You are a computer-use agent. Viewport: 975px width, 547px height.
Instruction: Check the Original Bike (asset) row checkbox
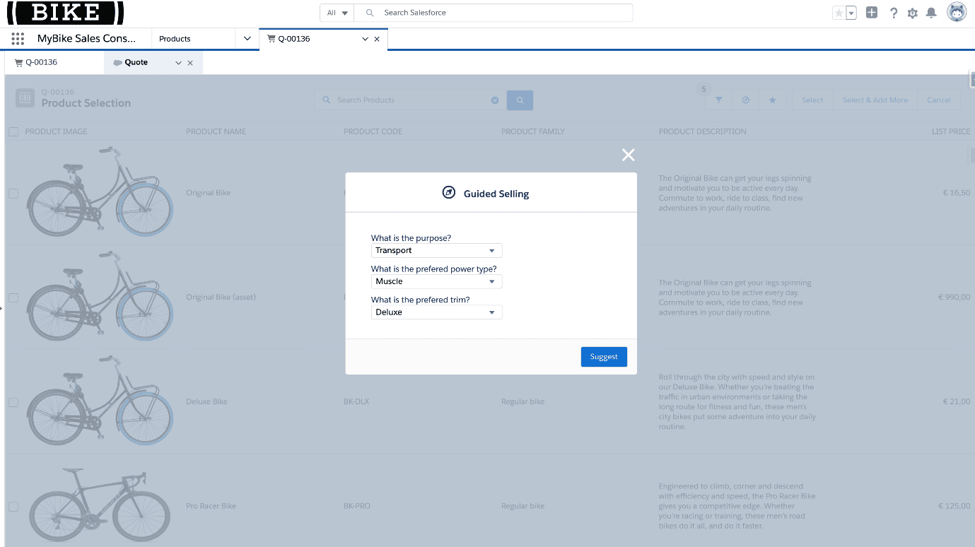[13, 298]
